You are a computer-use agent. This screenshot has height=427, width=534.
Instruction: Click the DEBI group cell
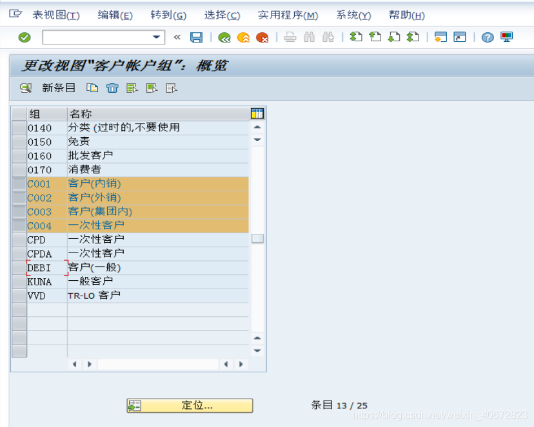pos(47,267)
